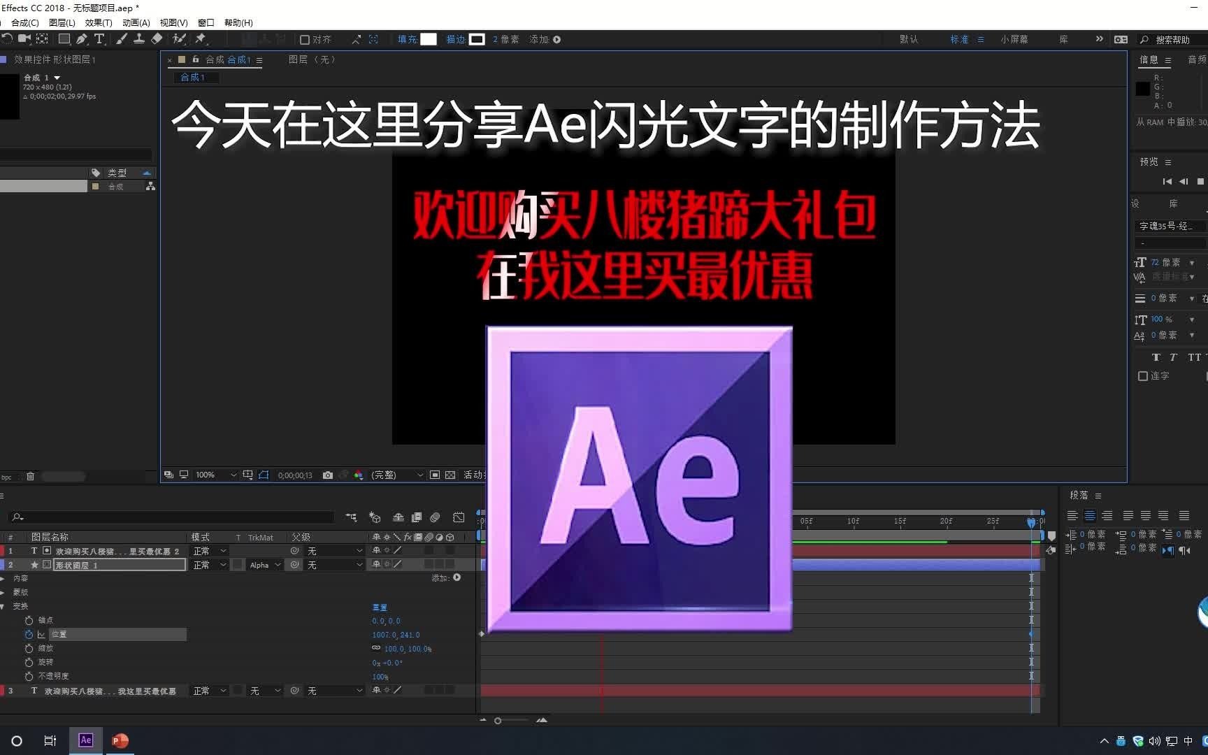
Task: Open the show channel RGB icon
Action: [x=359, y=475]
